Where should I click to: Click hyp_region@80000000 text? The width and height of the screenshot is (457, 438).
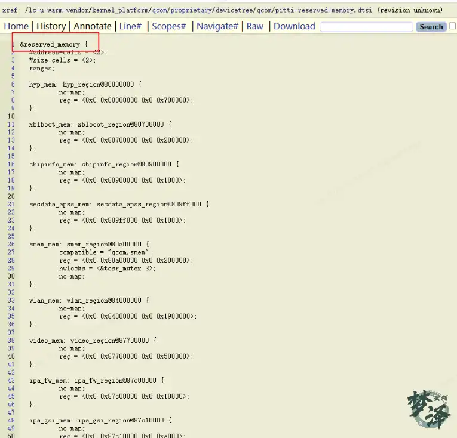click(x=98, y=85)
